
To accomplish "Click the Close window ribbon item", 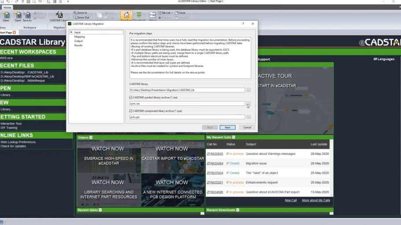I will tap(180, 12).
